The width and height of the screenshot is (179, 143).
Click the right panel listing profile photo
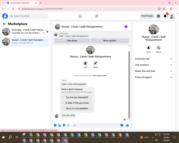(154, 29)
